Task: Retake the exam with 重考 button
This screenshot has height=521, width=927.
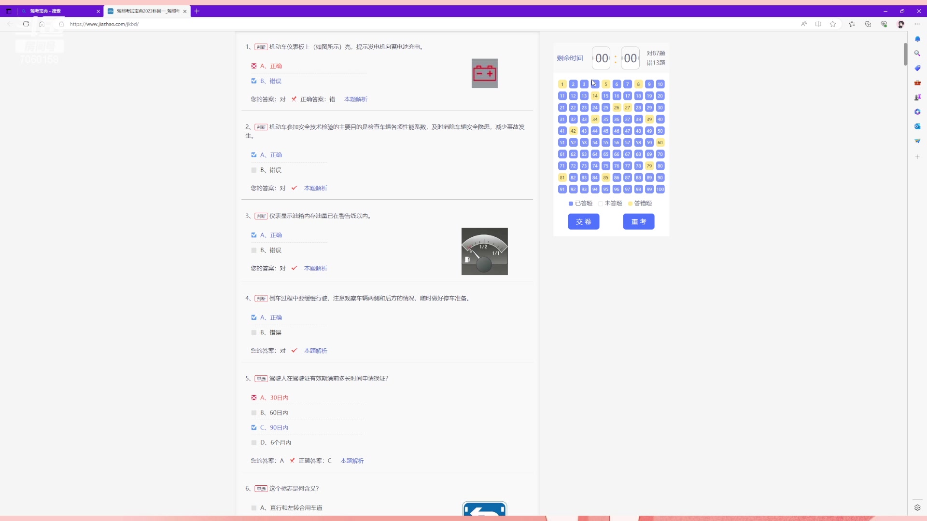Action: coord(638,221)
